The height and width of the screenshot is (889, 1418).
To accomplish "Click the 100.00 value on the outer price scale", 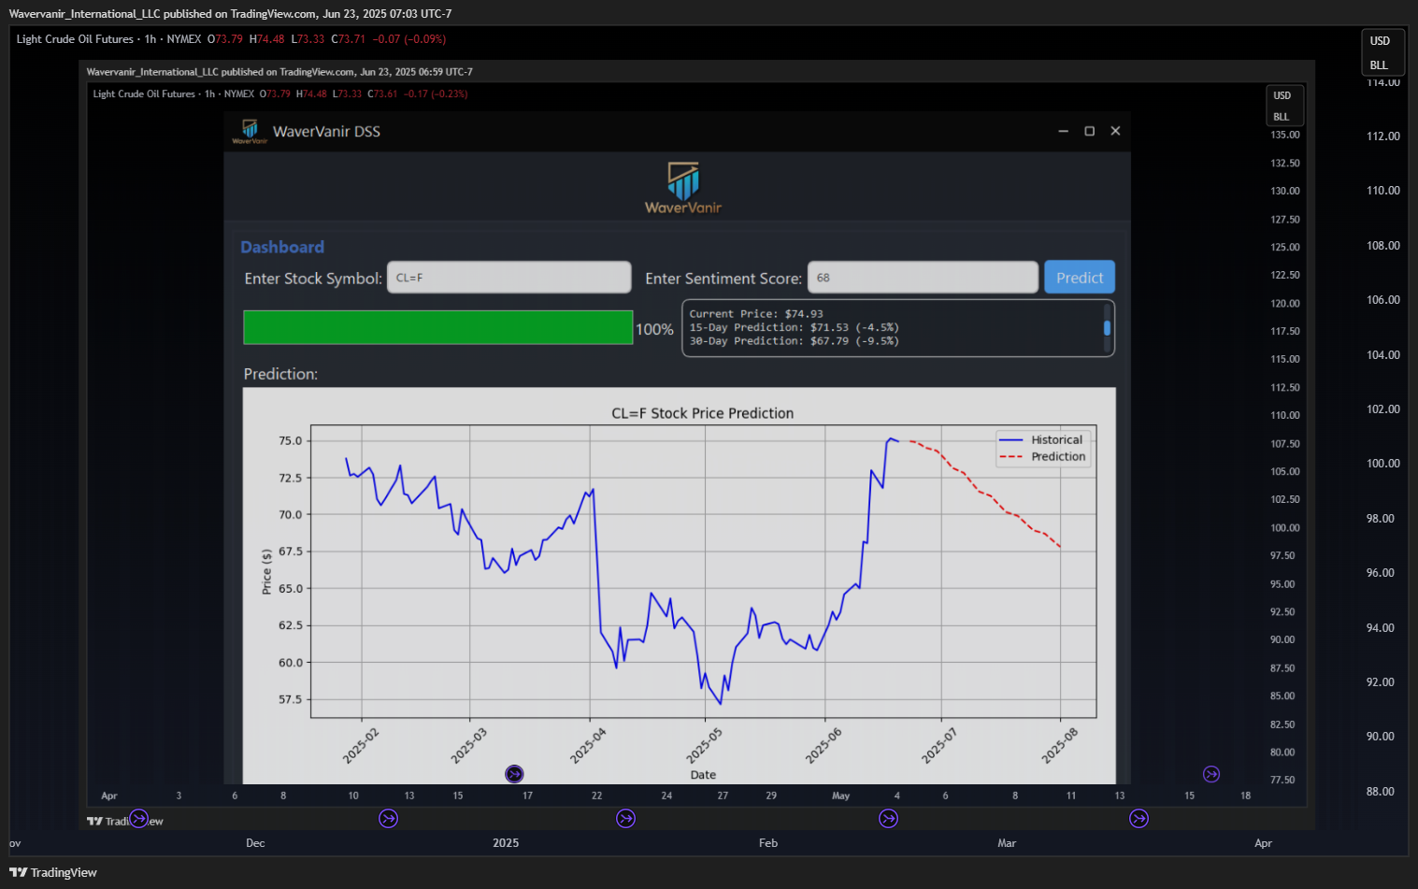I will point(1383,464).
